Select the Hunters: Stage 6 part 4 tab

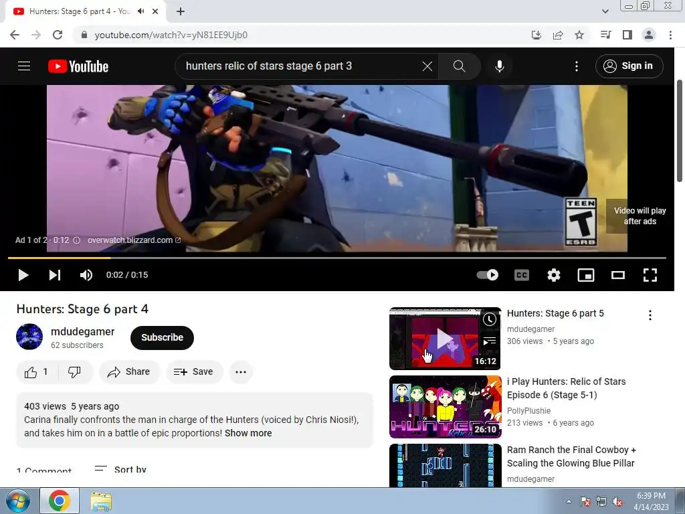(x=86, y=11)
